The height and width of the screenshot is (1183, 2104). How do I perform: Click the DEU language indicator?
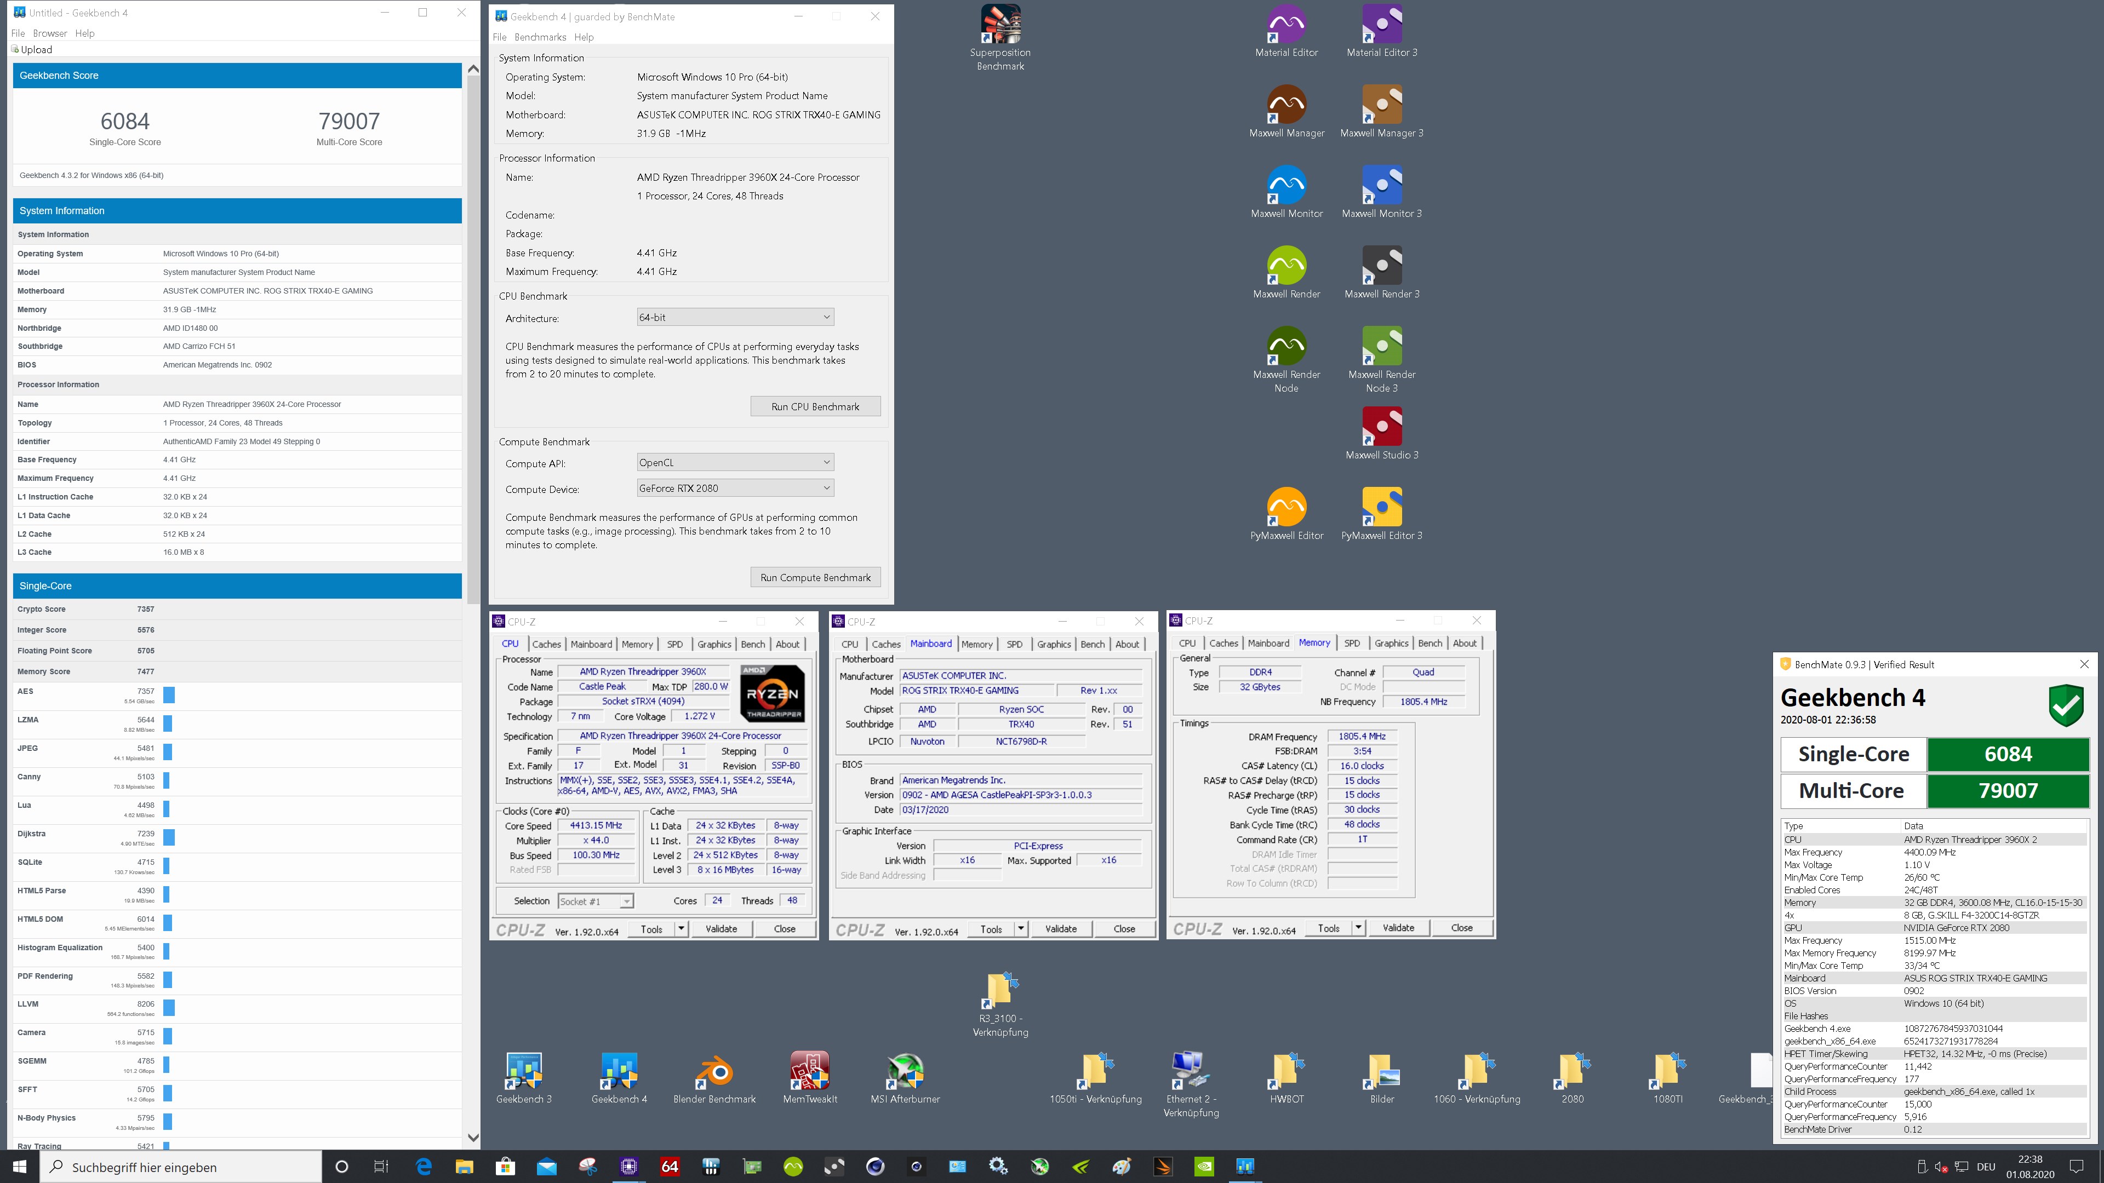1986,1167
